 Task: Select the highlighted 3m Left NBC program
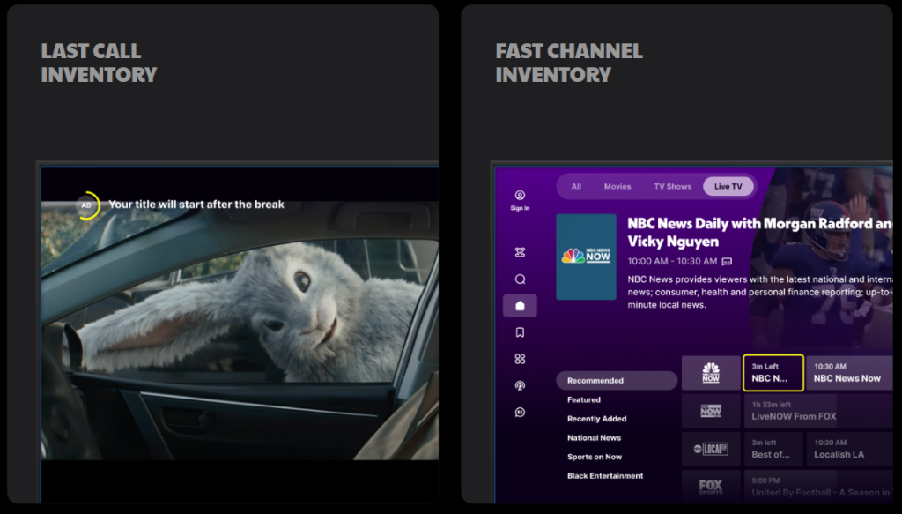point(773,373)
